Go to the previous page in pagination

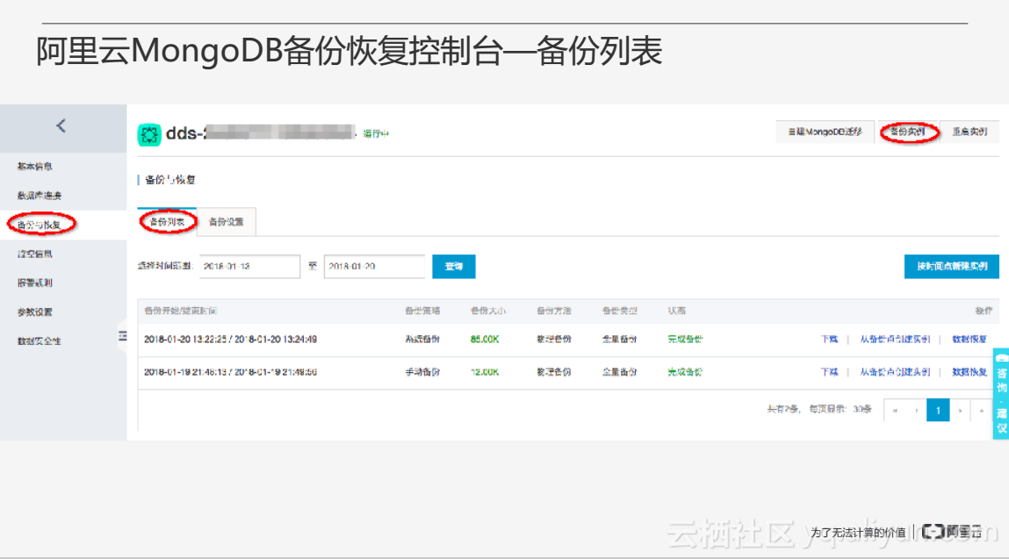click(916, 411)
